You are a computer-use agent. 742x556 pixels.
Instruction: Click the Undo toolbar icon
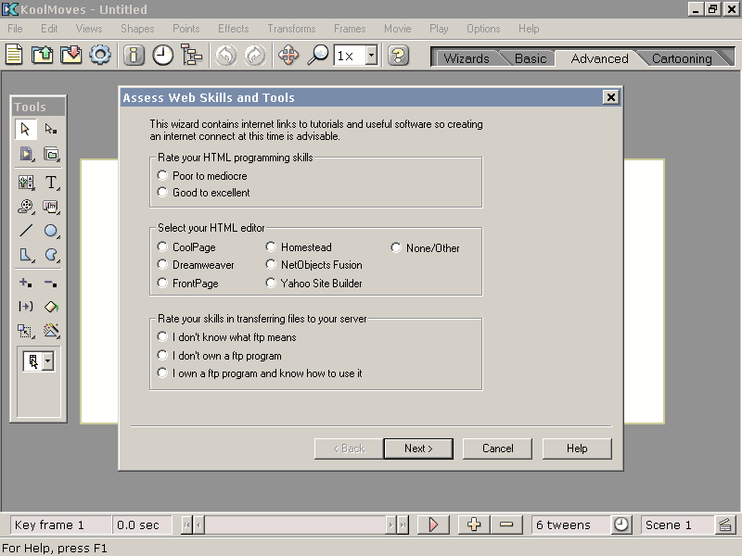tap(226, 55)
